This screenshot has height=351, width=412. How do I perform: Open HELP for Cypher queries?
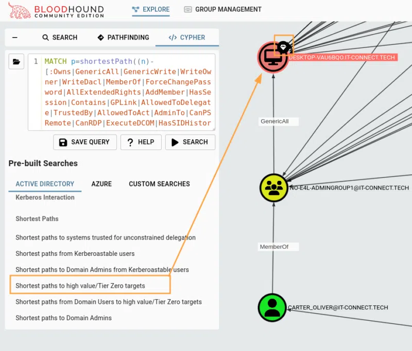point(141,142)
